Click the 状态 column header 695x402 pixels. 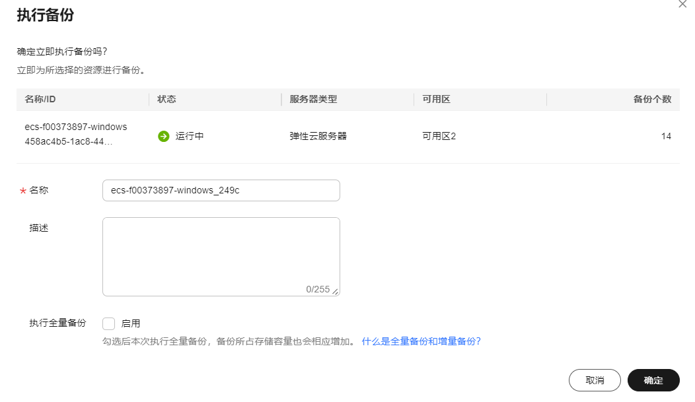tap(166, 99)
